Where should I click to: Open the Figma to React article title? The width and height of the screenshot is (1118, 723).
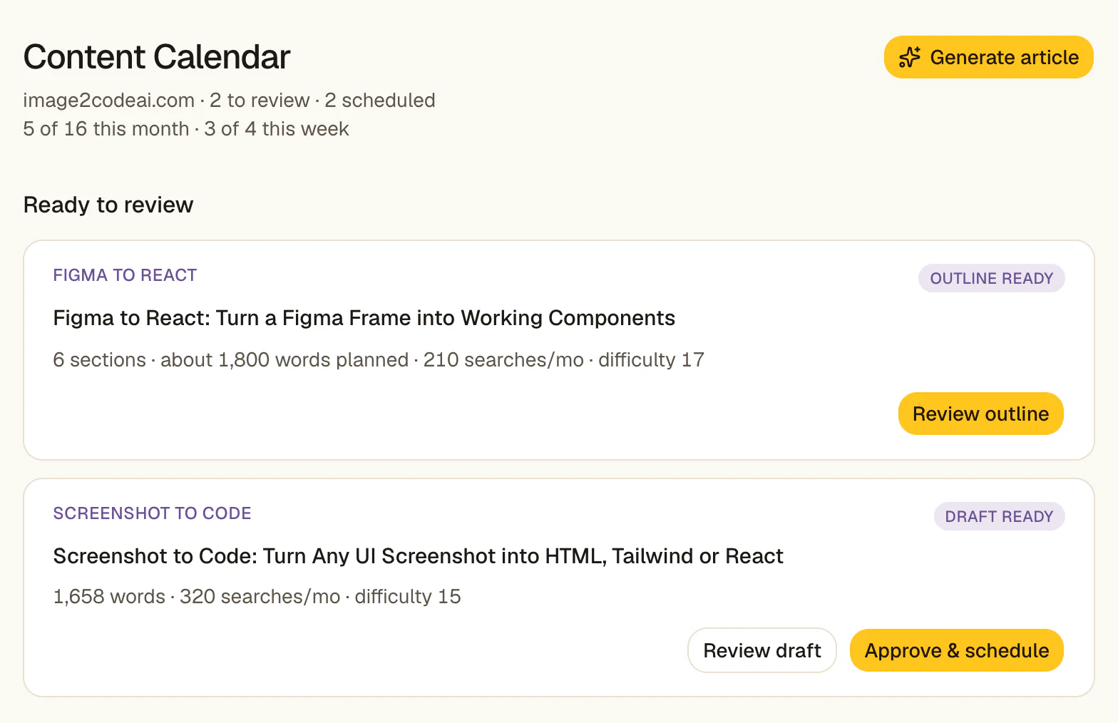coord(364,318)
